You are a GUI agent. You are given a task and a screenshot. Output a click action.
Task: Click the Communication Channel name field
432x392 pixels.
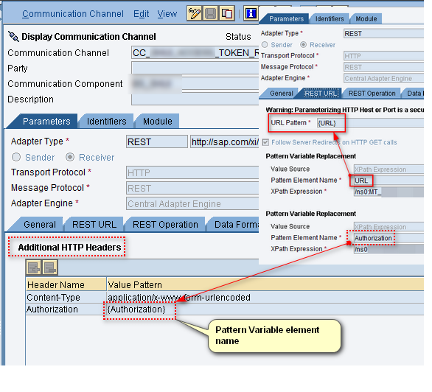[195, 52]
